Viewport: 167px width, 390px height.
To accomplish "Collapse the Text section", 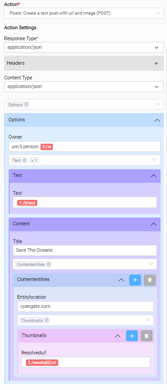I will coord(154,176).
